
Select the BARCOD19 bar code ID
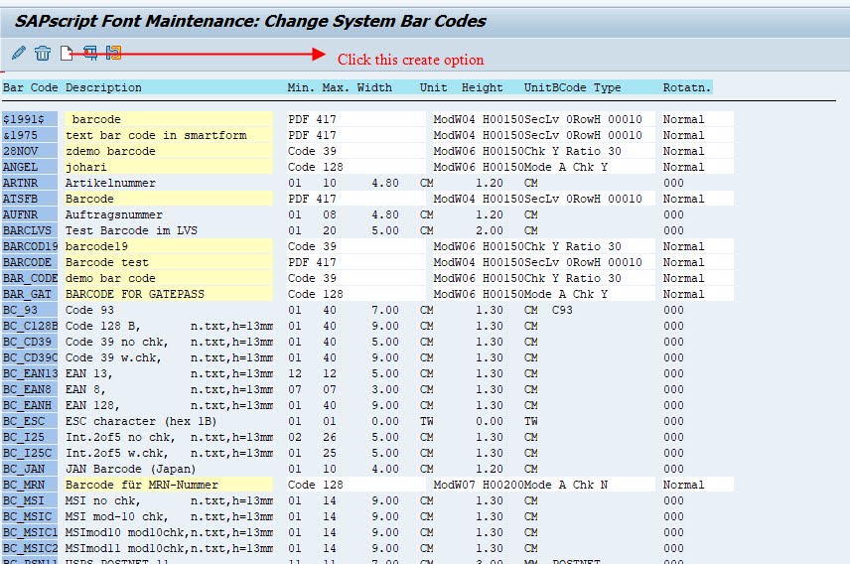click(x=30, y=246)
